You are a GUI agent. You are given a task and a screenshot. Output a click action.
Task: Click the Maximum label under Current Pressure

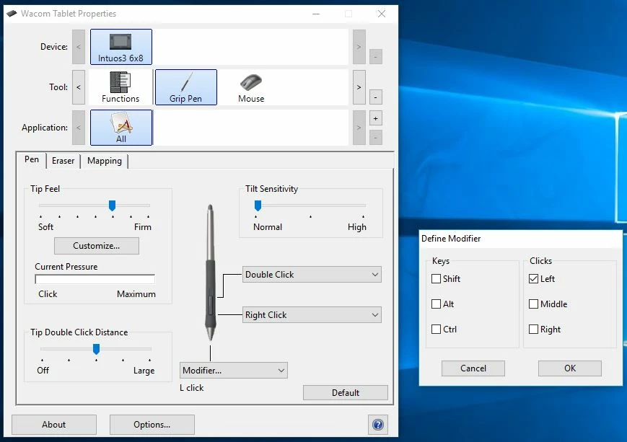(x=136, y=294)
